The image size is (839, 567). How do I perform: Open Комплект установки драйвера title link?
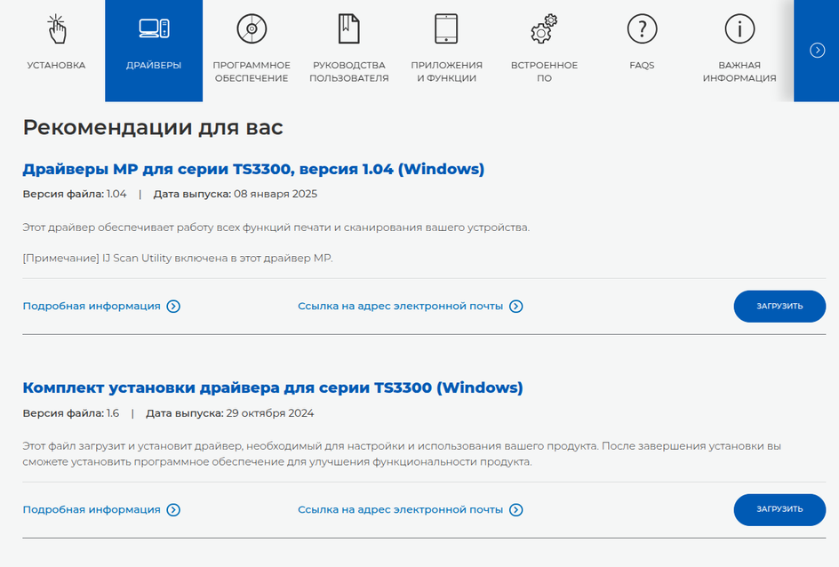point(272,387)
